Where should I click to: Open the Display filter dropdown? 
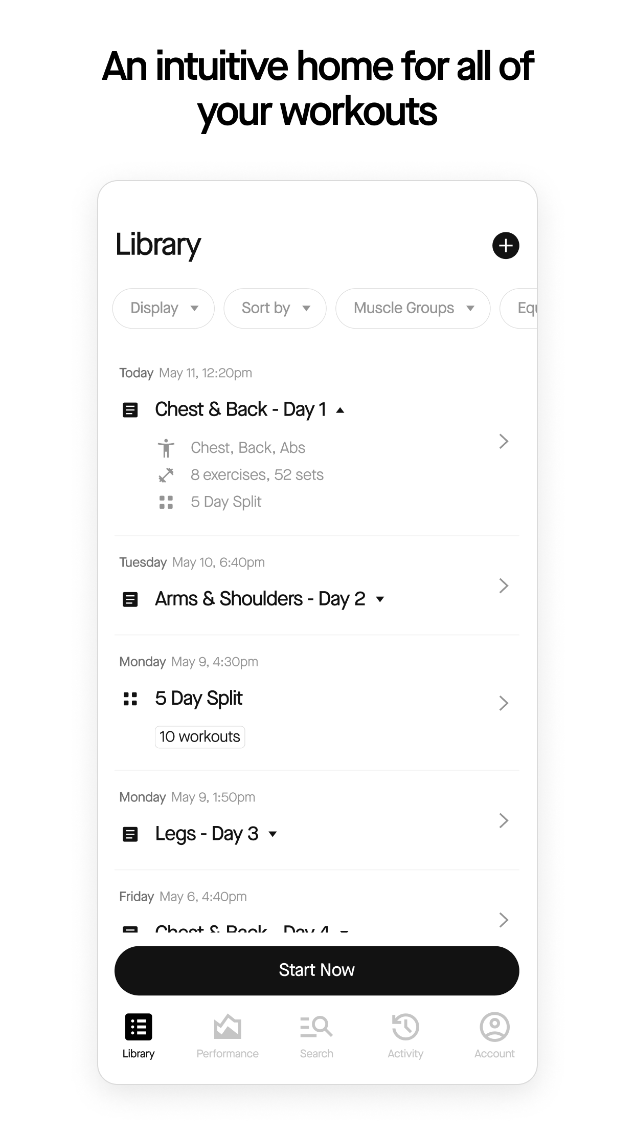point(163,308)
